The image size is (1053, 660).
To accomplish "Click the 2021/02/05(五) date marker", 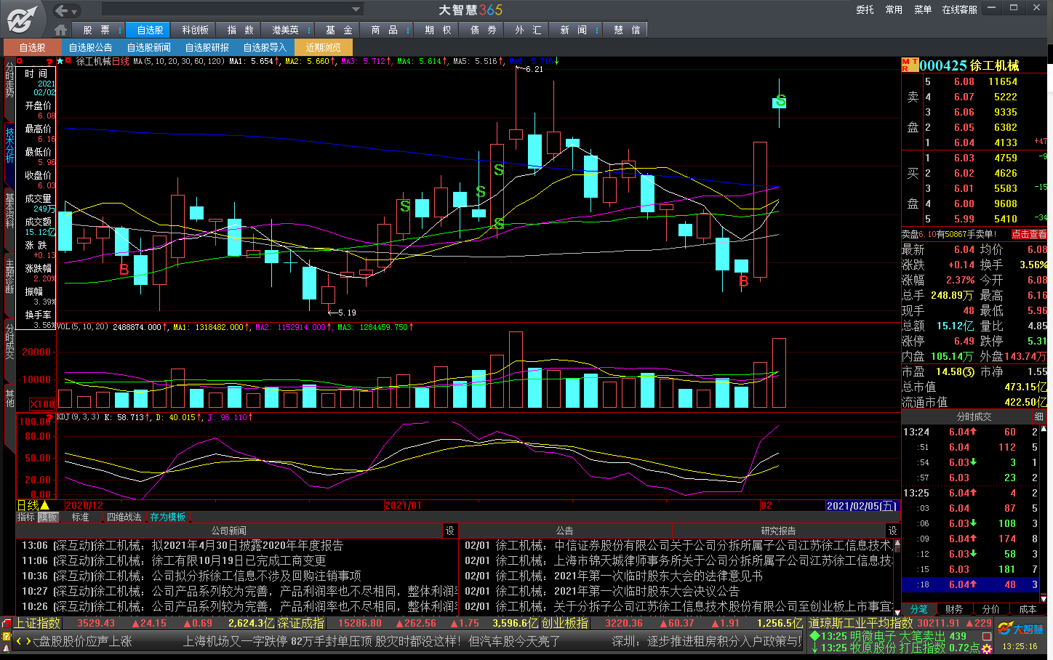I will pyautogui.click(x=862, y=505).
